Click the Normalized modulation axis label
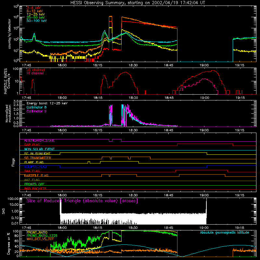260x260 pixels. pos(8,113)
